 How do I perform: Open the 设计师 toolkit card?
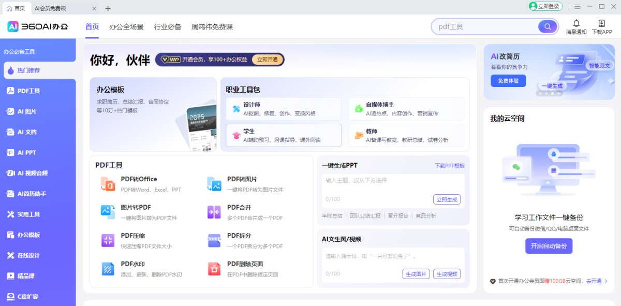[x=283, y=109]
